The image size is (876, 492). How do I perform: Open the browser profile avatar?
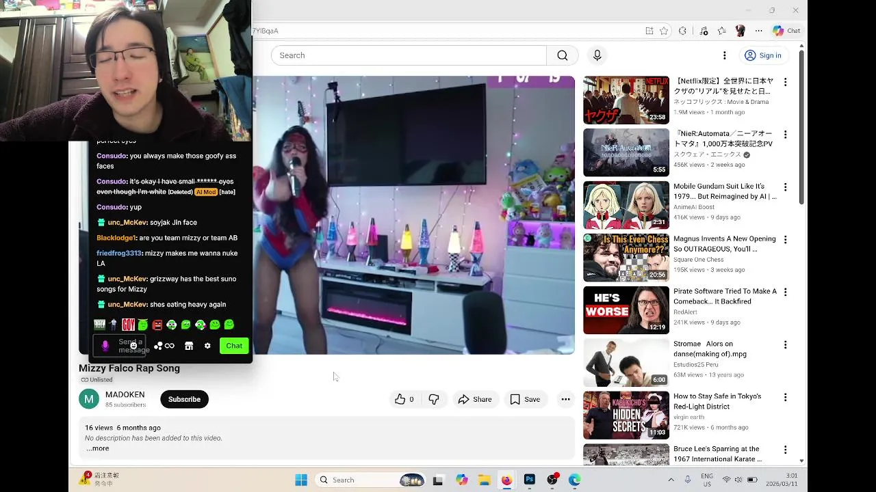pyautogui.click(x=740, y=31)
